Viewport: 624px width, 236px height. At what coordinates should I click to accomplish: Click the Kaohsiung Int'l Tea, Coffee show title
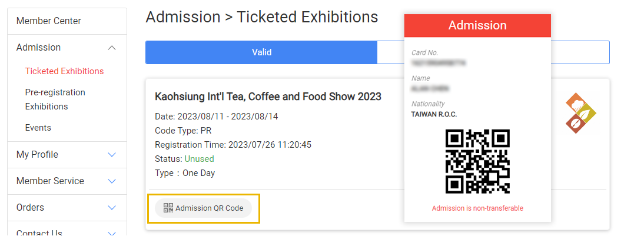pyautogui.click(x=268, y=97)
